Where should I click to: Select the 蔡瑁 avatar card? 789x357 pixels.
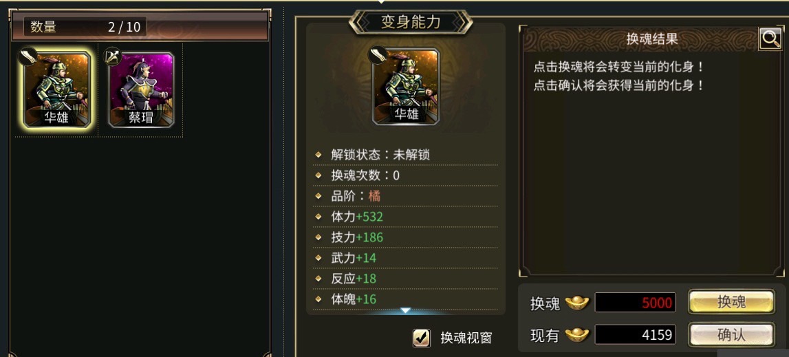pos(142,89)
